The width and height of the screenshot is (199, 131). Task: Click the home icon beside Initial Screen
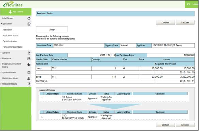pos(29,18)
